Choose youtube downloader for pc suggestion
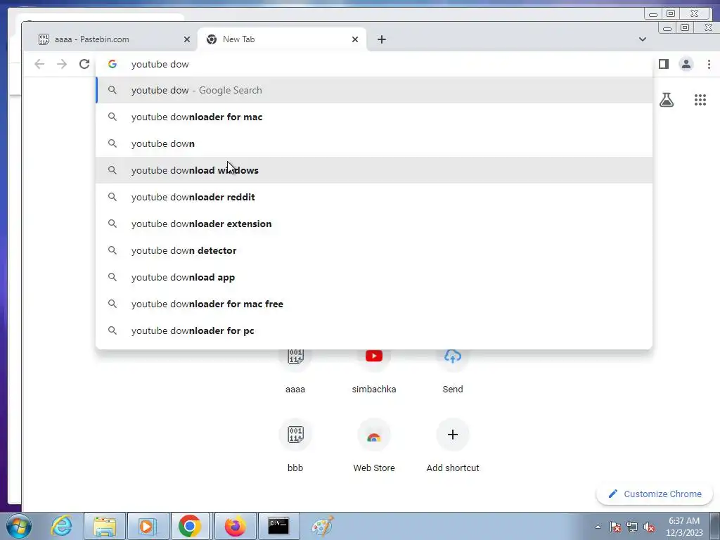 pyautogui.click(x=374, y=330)
